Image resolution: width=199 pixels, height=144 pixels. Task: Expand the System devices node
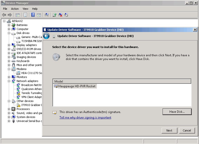point(9,117)
